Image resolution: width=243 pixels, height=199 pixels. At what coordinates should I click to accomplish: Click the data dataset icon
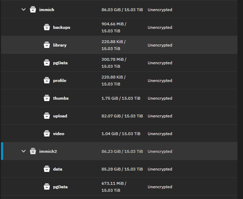(47, 169)
